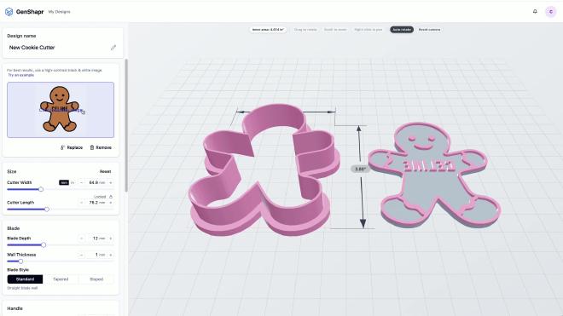The height and width of the screenshot is (316, 563).
Task: Increase Cutter Length with plus button
Action: [x=111, y=203]
